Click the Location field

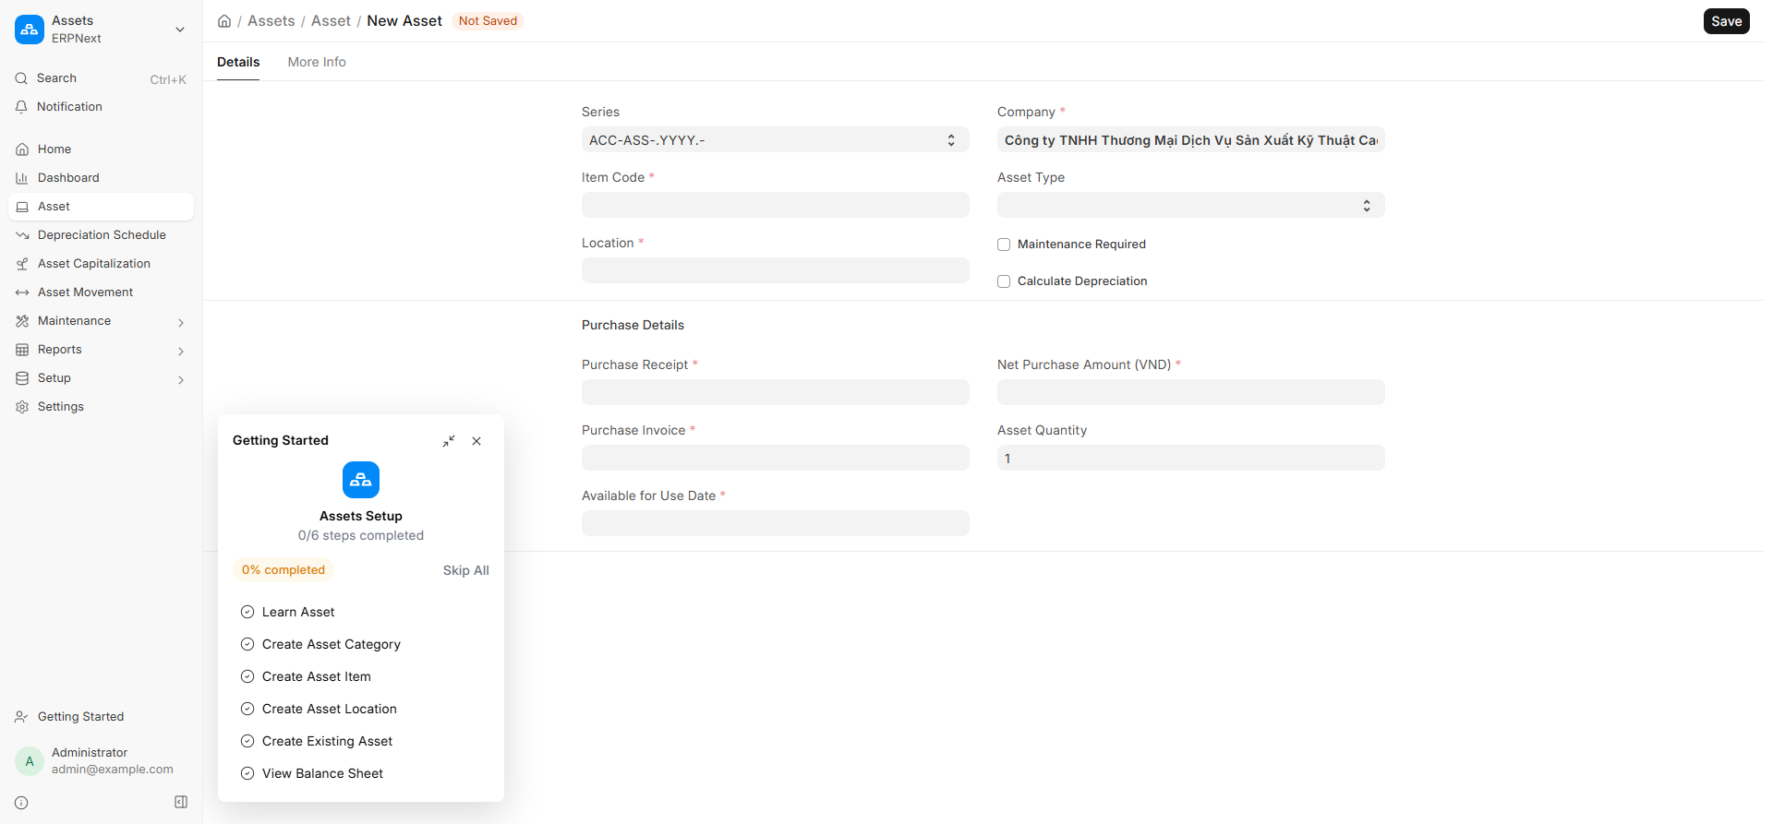(x=776, y=270)
